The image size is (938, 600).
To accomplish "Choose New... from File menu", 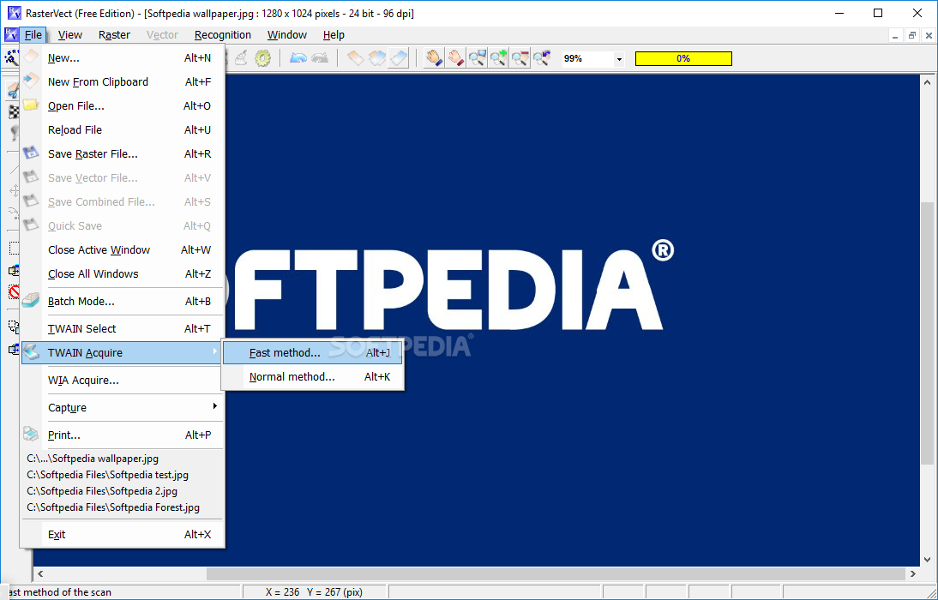I will [122, 58].
